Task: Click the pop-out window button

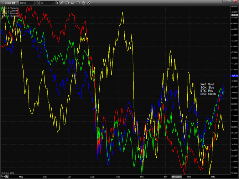Action: 224,1
